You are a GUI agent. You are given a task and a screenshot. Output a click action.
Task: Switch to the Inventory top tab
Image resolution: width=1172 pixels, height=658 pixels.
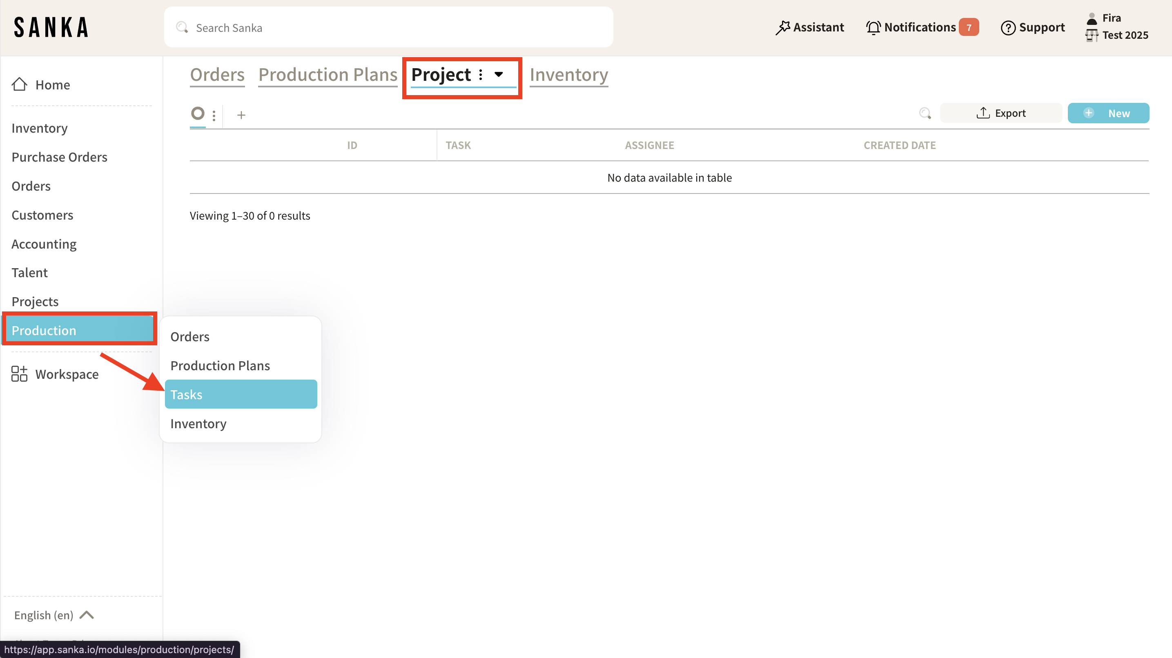(x=569, y=75)
